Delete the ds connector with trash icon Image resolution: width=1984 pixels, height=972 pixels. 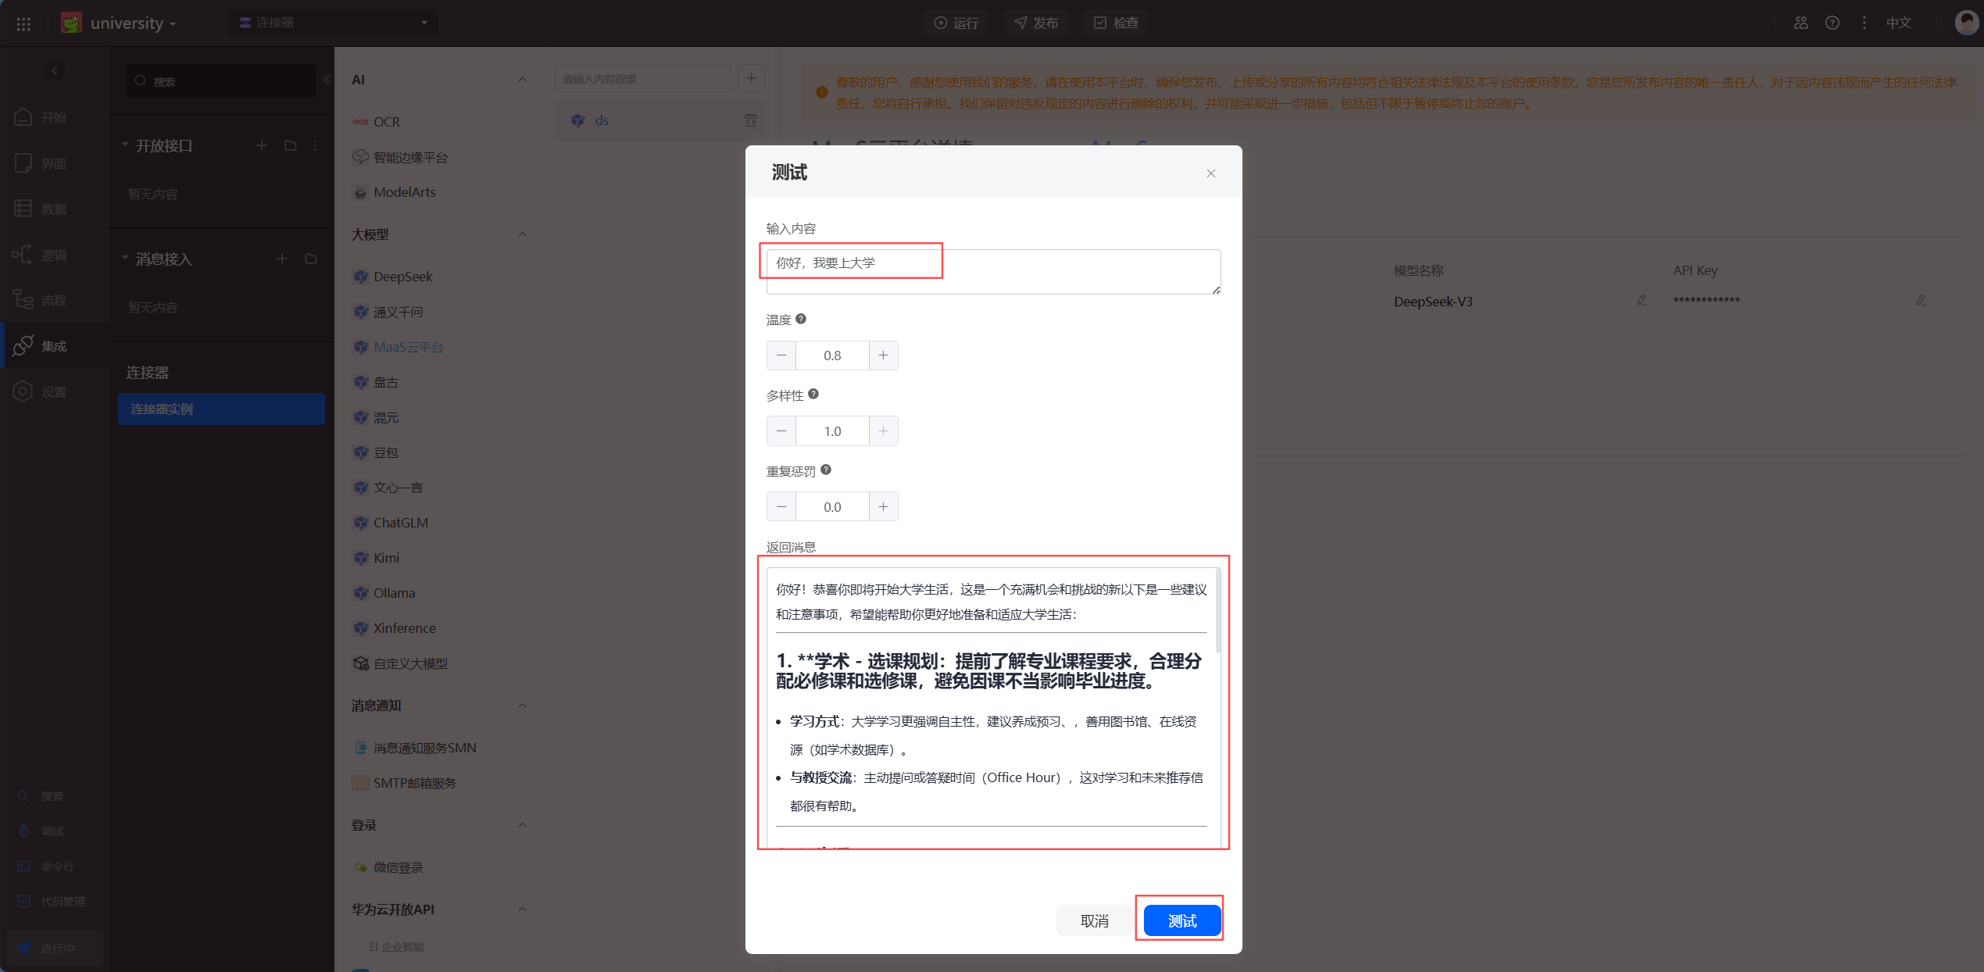[x=750, y=120]
